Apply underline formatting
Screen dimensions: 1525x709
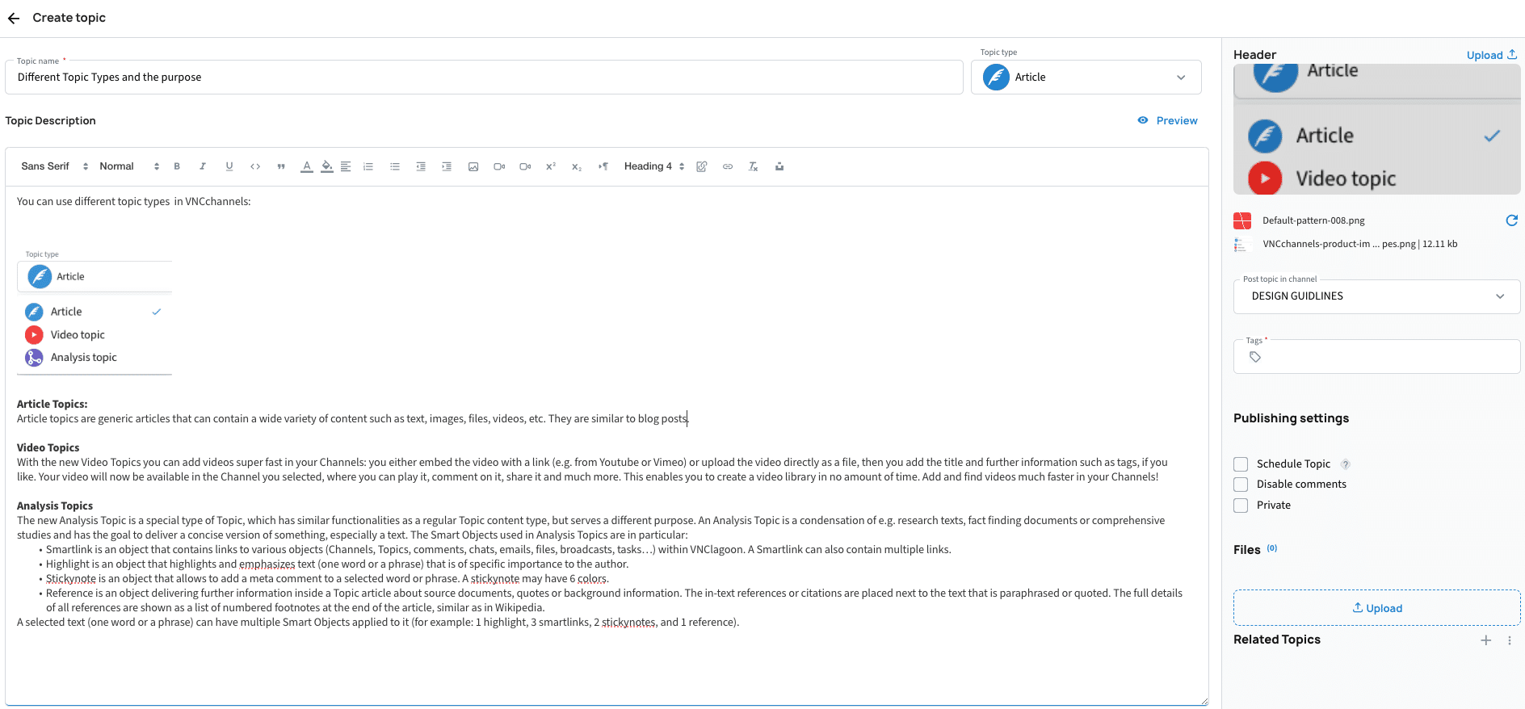pos(229,166)
